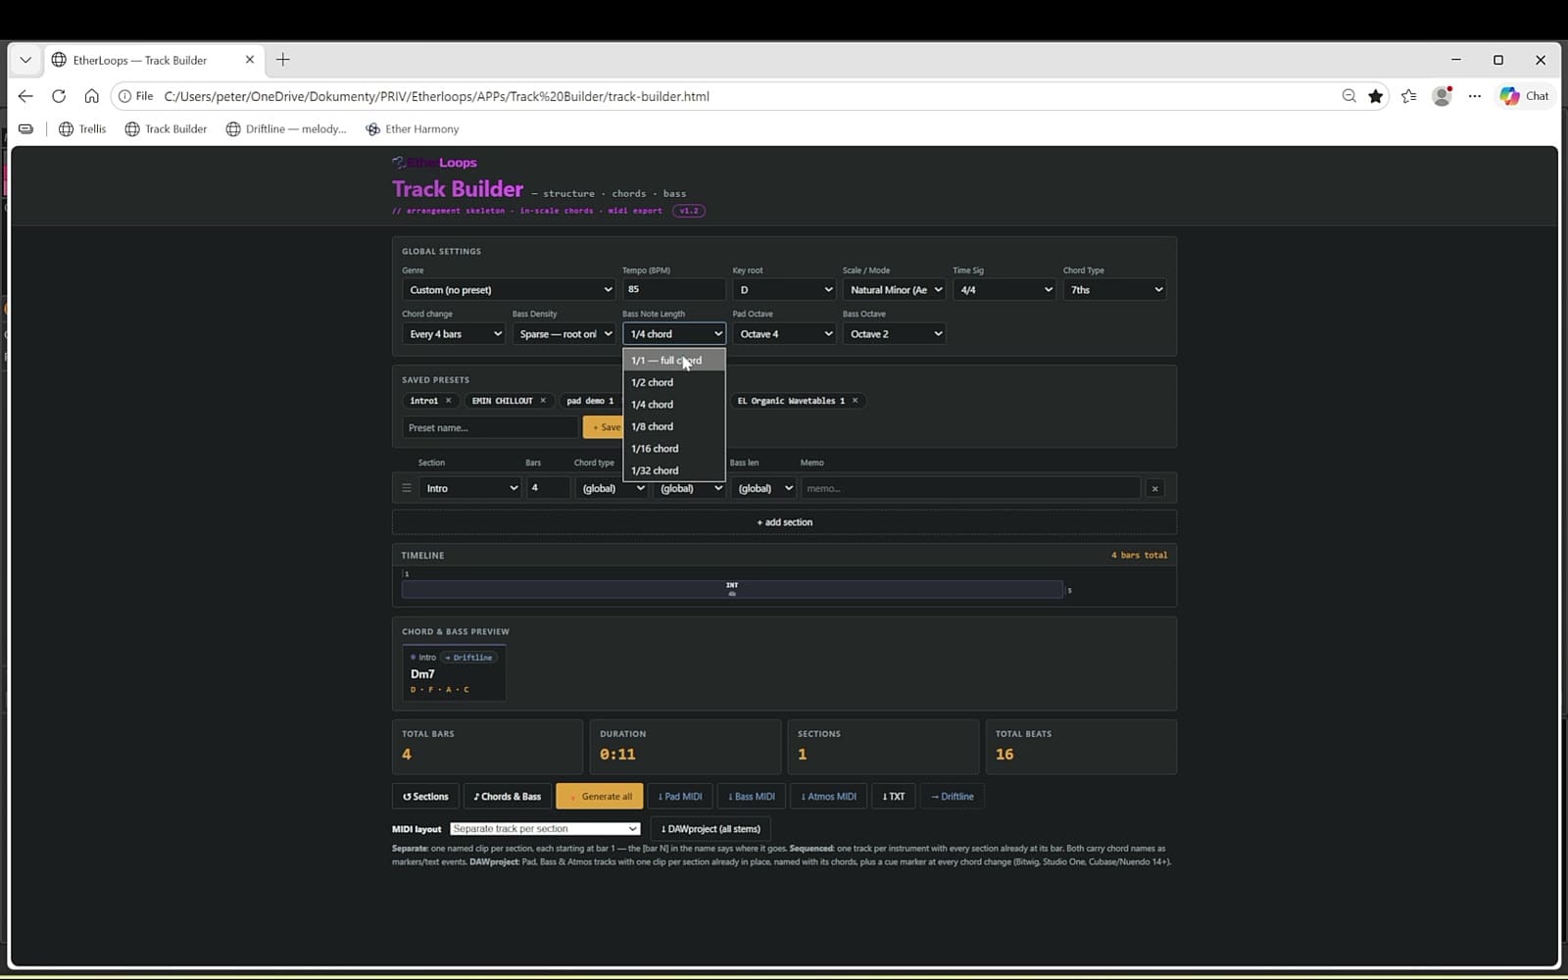
Task: Save the preset with the + Save button
Action: [x=604, y=427]
